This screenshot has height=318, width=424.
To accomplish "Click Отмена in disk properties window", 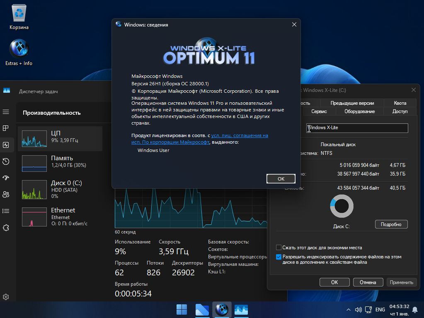I will click(x=368, y=282).
